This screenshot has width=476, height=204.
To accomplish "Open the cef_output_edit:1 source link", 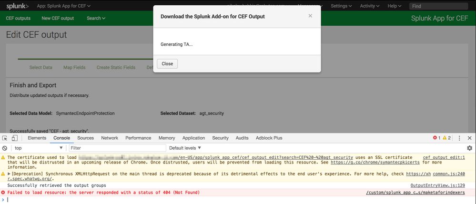I will pyautogui.click(x=444, y=158).
